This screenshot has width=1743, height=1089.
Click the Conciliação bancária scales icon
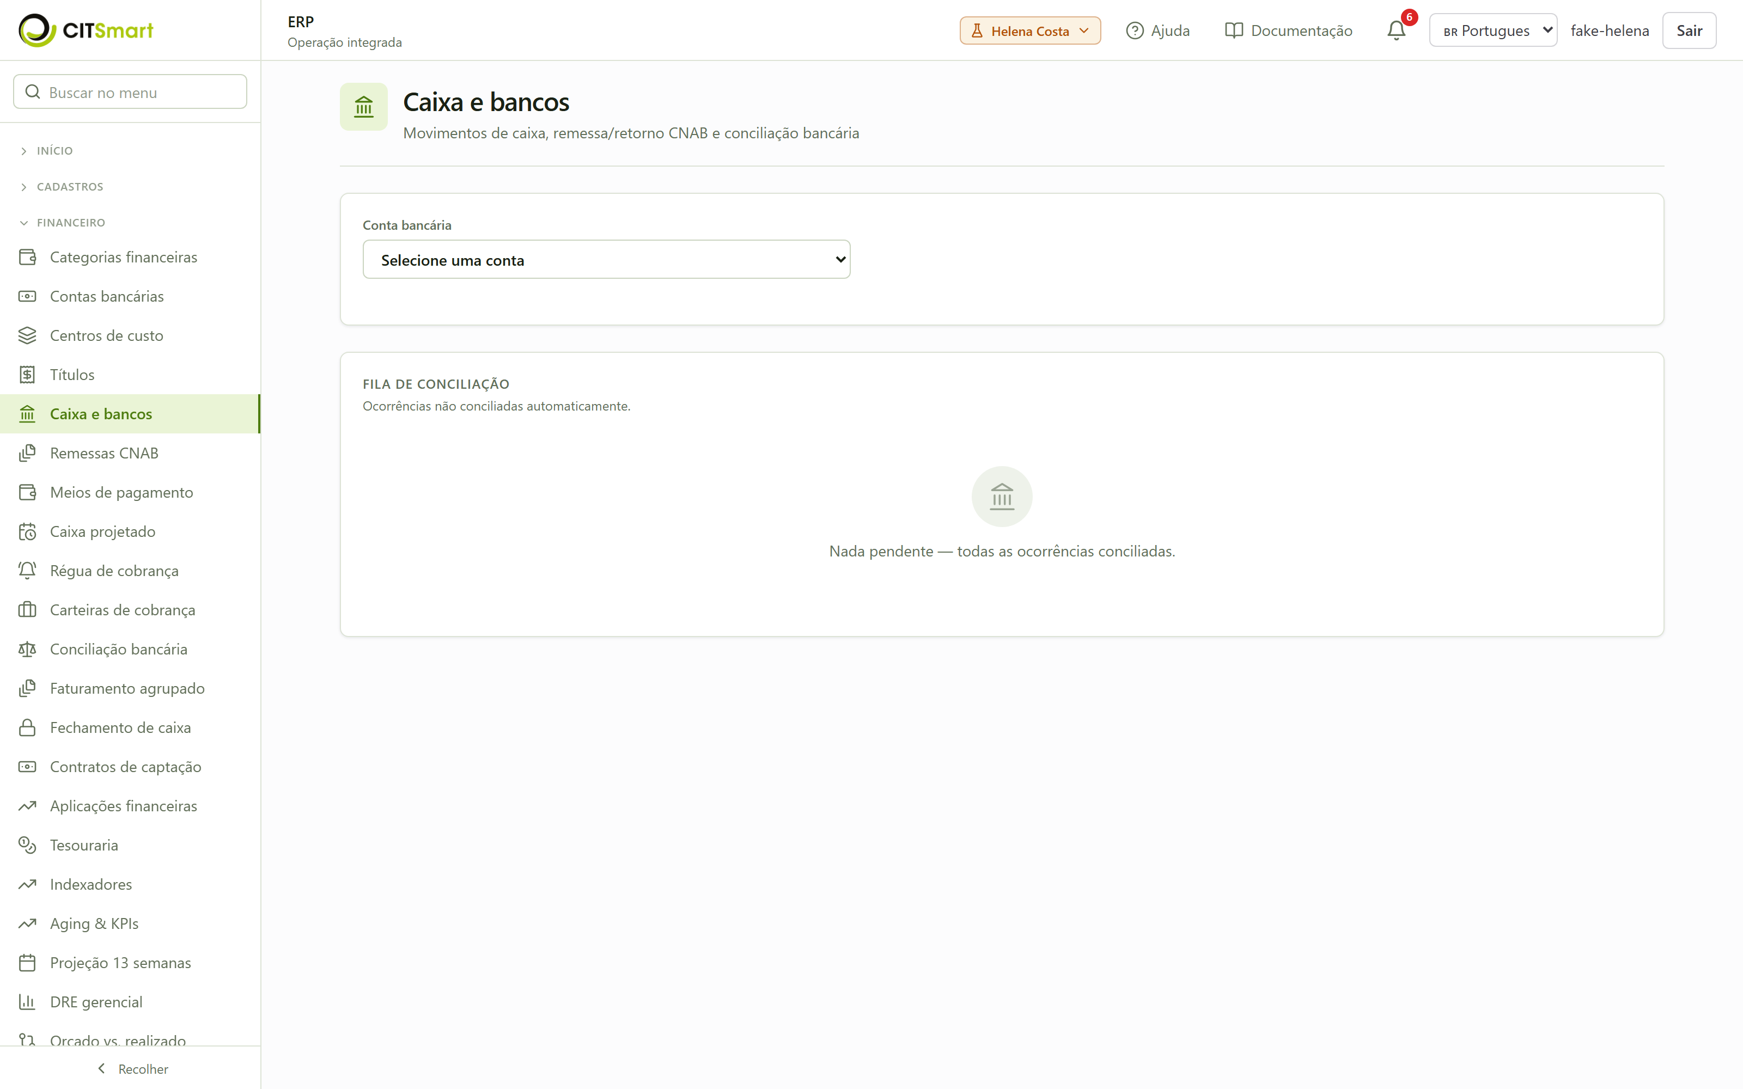pyautogui.click(x=27, y=649)
